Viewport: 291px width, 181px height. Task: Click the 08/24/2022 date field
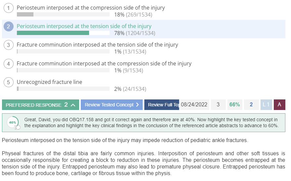click(194, 105)
